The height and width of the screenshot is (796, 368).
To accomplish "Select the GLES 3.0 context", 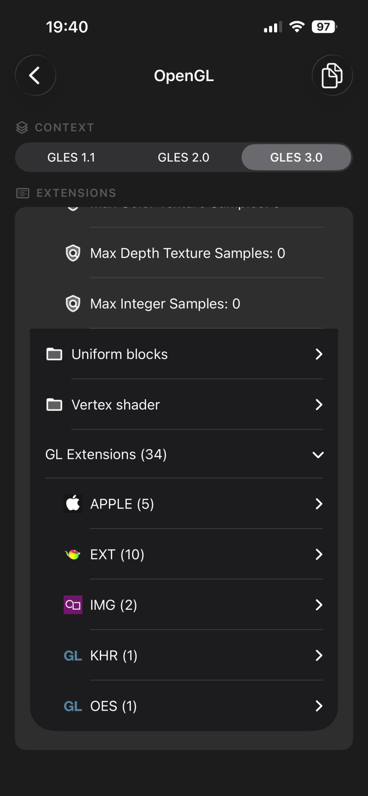I will pyautogui.click(x=296, y=157).
